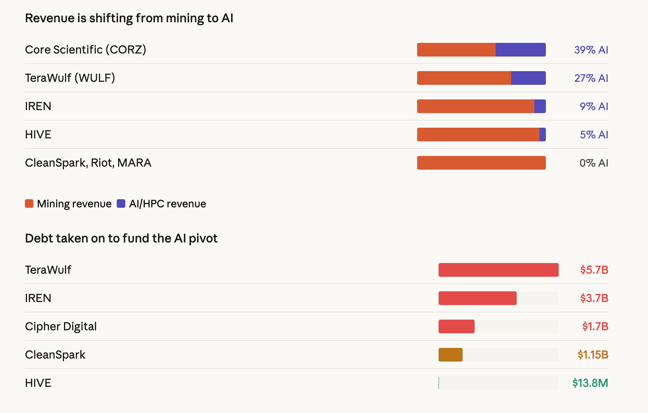Click the 'Debt taken on to fund the AI pivot' heading
Screen dimensions: 648x413
(x=121, y=238)
